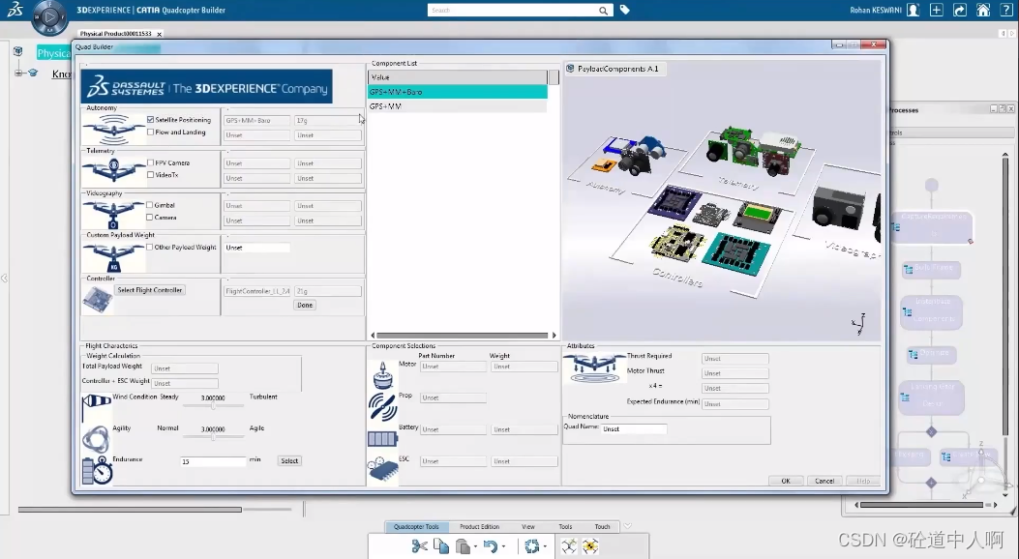This screenshot has height=559, width=1019.
Task: Click the Prop propeller icon
Action: coord(382,407)
